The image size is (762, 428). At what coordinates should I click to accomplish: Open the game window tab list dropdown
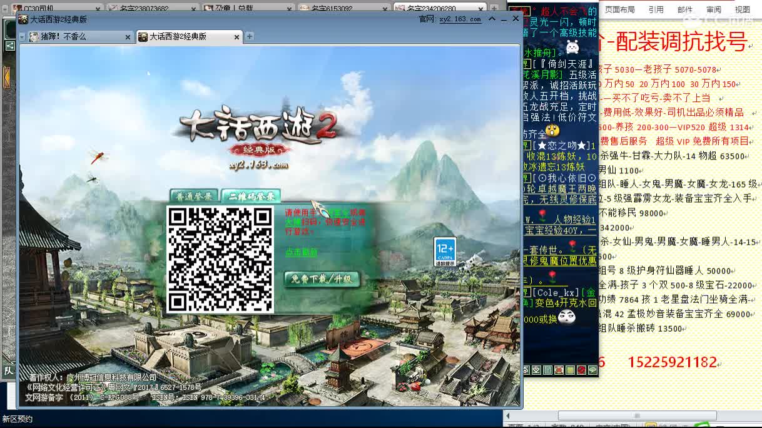[x=22, y=37]
